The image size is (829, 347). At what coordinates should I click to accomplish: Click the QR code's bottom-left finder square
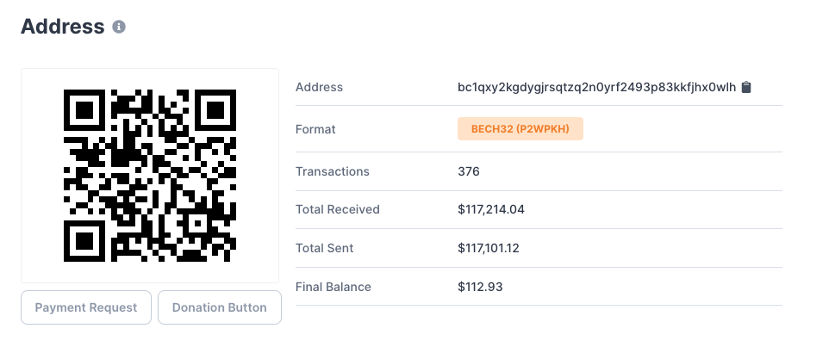point(85,240)
